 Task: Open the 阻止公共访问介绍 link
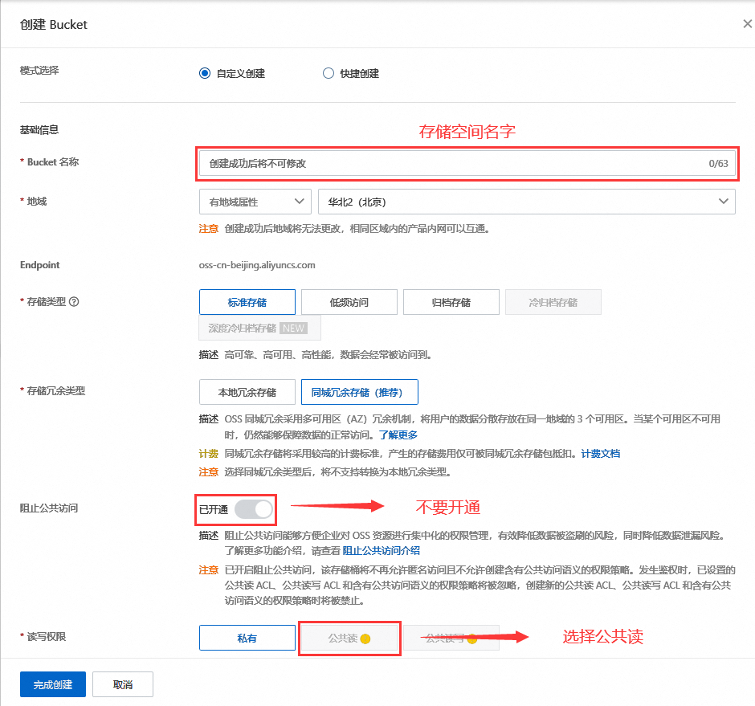coord(381,551)
